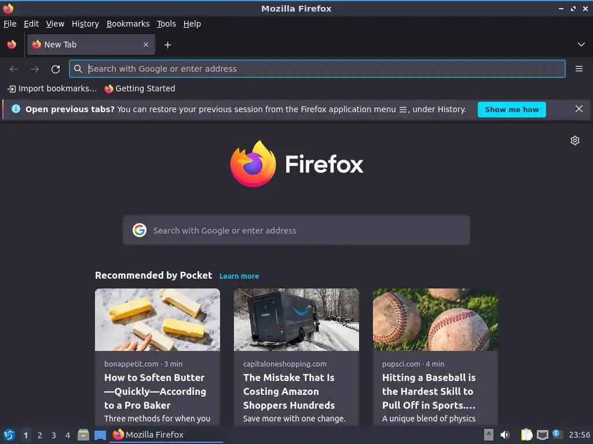Close the New Tab tab
This screenshot has height=444, width=593.
pos(145,45)
